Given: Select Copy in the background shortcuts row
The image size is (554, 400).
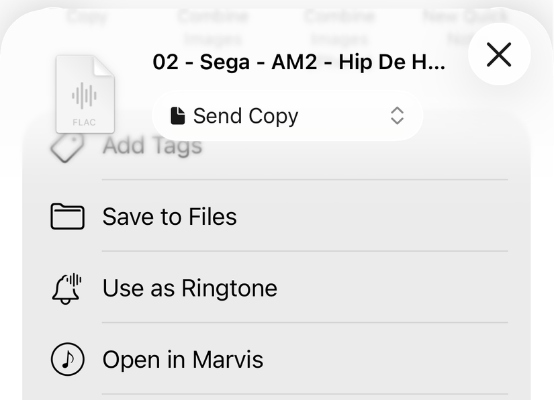Looking at the screenshot, I should (87, 15).
